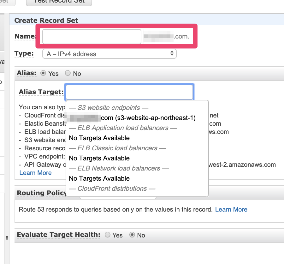Click the Evaluate Target Health label

tap(58, 235)
